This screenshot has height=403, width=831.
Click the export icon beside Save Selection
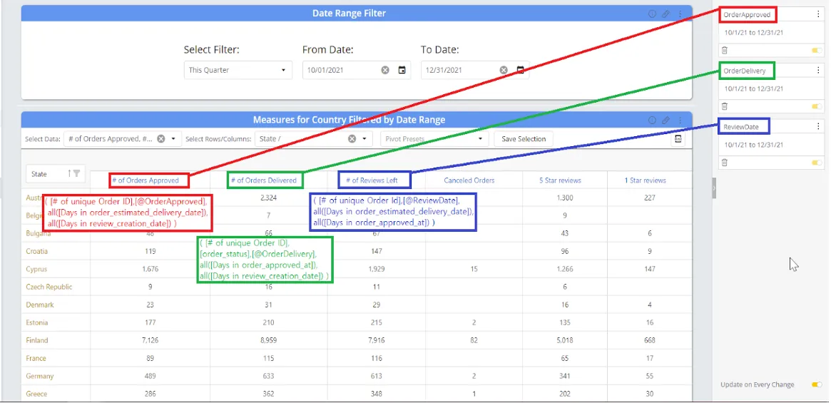tap(678, 139)
